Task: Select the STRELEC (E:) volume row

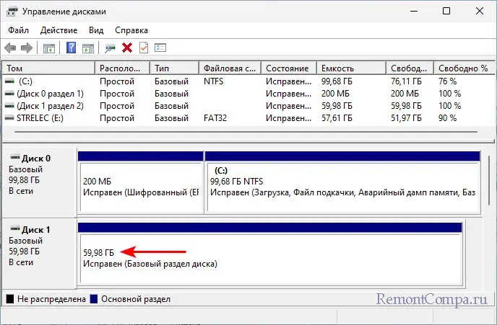Action: pos(248,118)
